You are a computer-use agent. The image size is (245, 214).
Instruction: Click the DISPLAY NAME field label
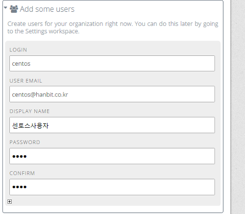[x=29, y=111]
